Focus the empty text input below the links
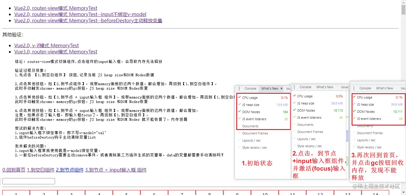 29,181
